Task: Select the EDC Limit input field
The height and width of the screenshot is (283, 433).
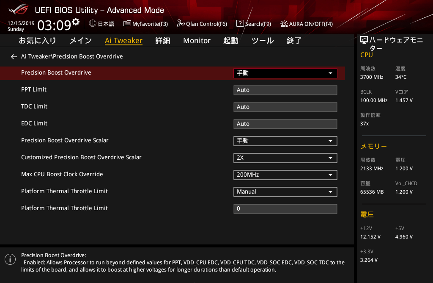Action: tap(285, 124)
